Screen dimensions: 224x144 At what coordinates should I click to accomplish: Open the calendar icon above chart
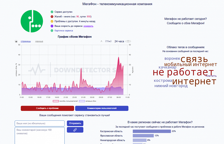(x=128, y=41)
